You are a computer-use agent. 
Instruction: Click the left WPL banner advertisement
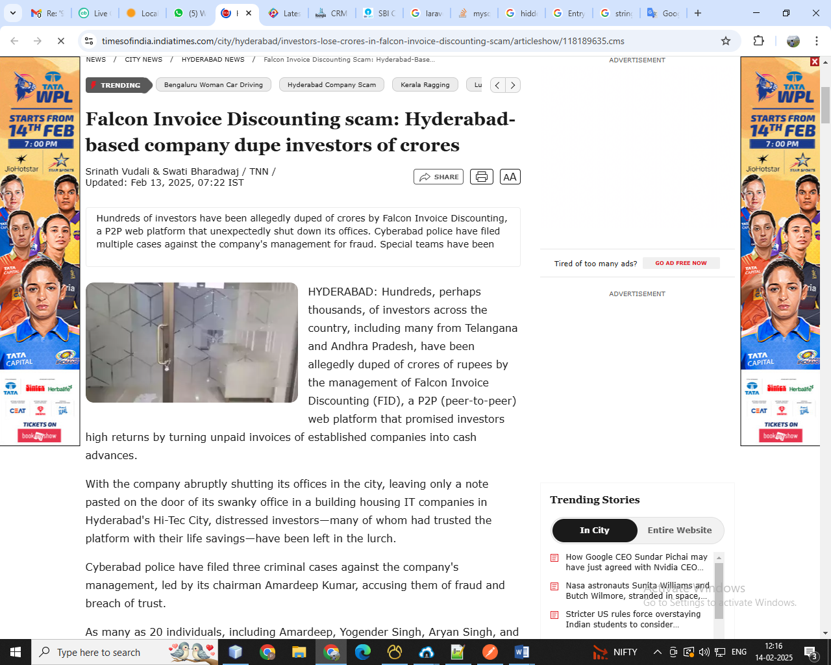pos(40,251)
